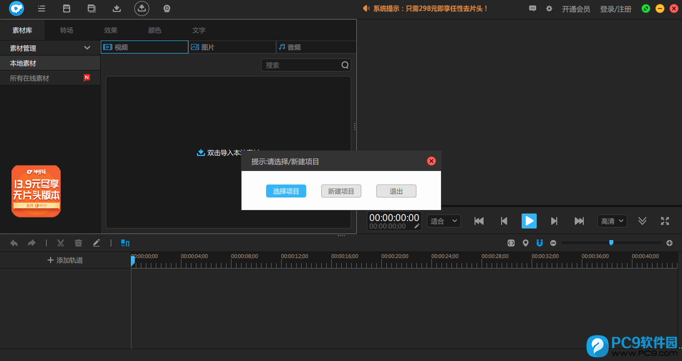This screenshot has width=682, height=361.
Task: Jump to the end with skip-forward button
Action: coord(579,221)
